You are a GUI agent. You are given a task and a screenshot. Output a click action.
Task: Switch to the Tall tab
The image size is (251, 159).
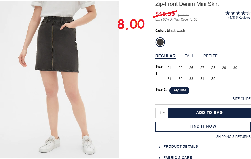[x=189, y=56]
